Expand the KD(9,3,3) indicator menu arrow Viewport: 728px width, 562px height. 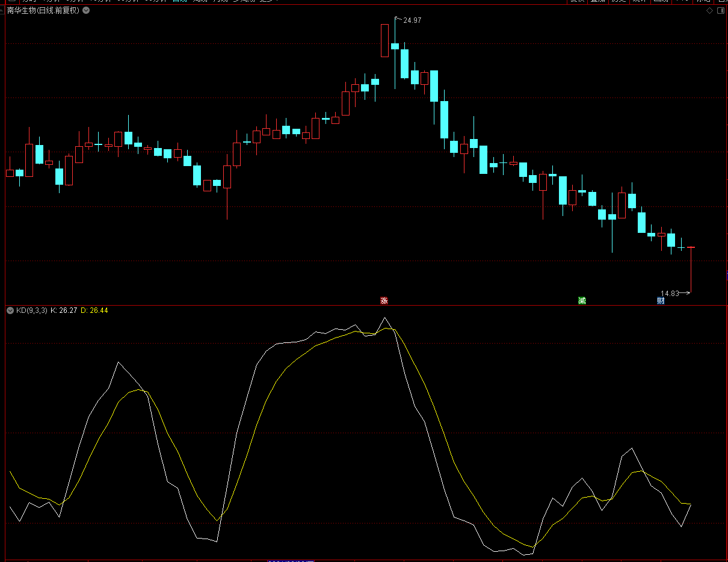(x=10, y=310)
